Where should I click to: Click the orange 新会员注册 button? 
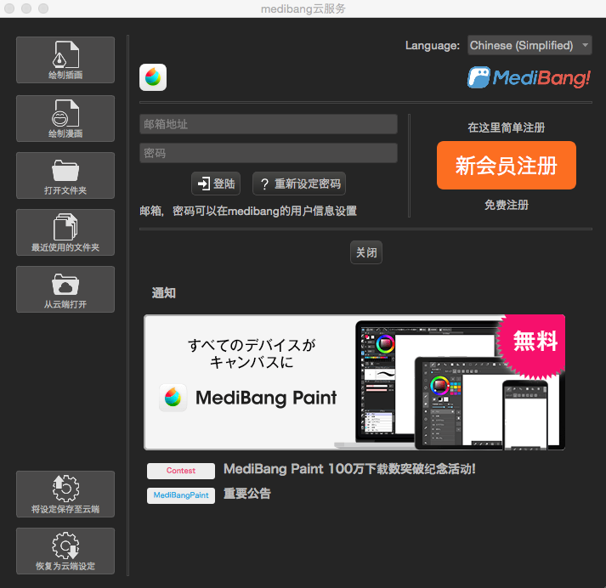point(507,166)
